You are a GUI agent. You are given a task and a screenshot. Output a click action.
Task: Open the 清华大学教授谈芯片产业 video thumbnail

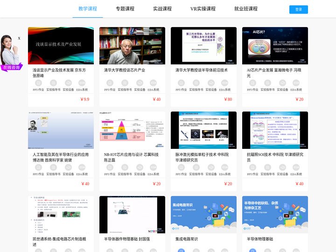click(x=132, y=46)
